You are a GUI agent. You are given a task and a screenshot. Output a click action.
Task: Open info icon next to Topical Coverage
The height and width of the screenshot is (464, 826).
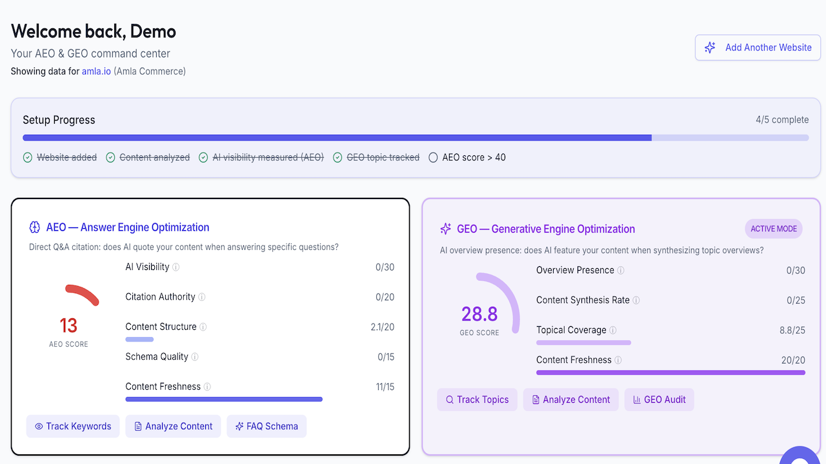click(x=613, y=331)
